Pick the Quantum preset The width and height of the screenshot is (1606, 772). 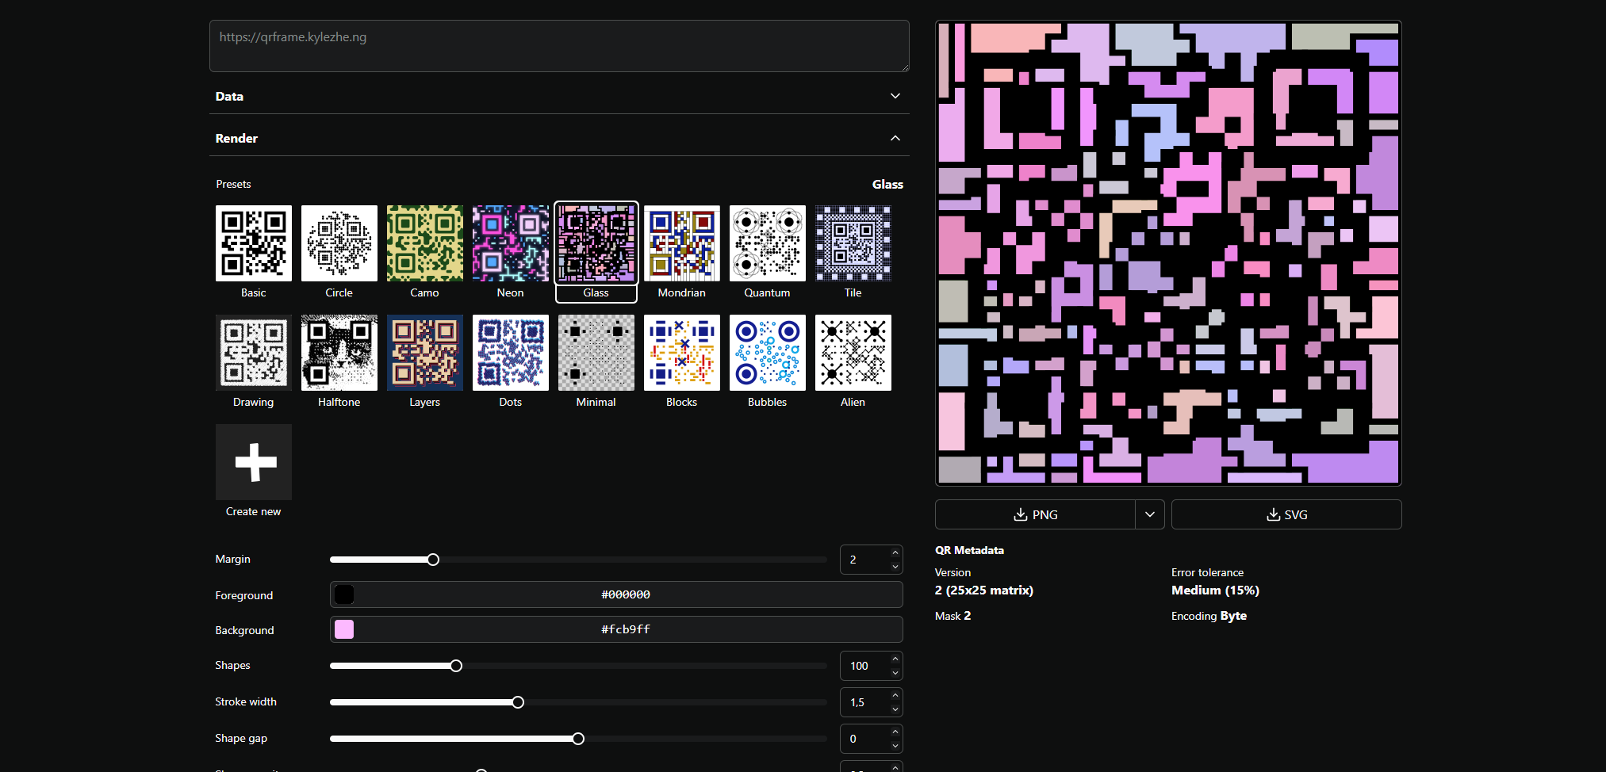768,243
